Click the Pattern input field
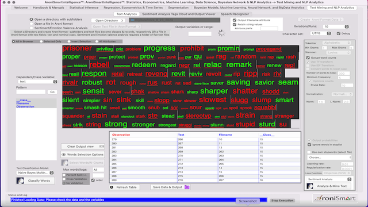This screenshot has width=368, height=207. (x=30, y=92)
